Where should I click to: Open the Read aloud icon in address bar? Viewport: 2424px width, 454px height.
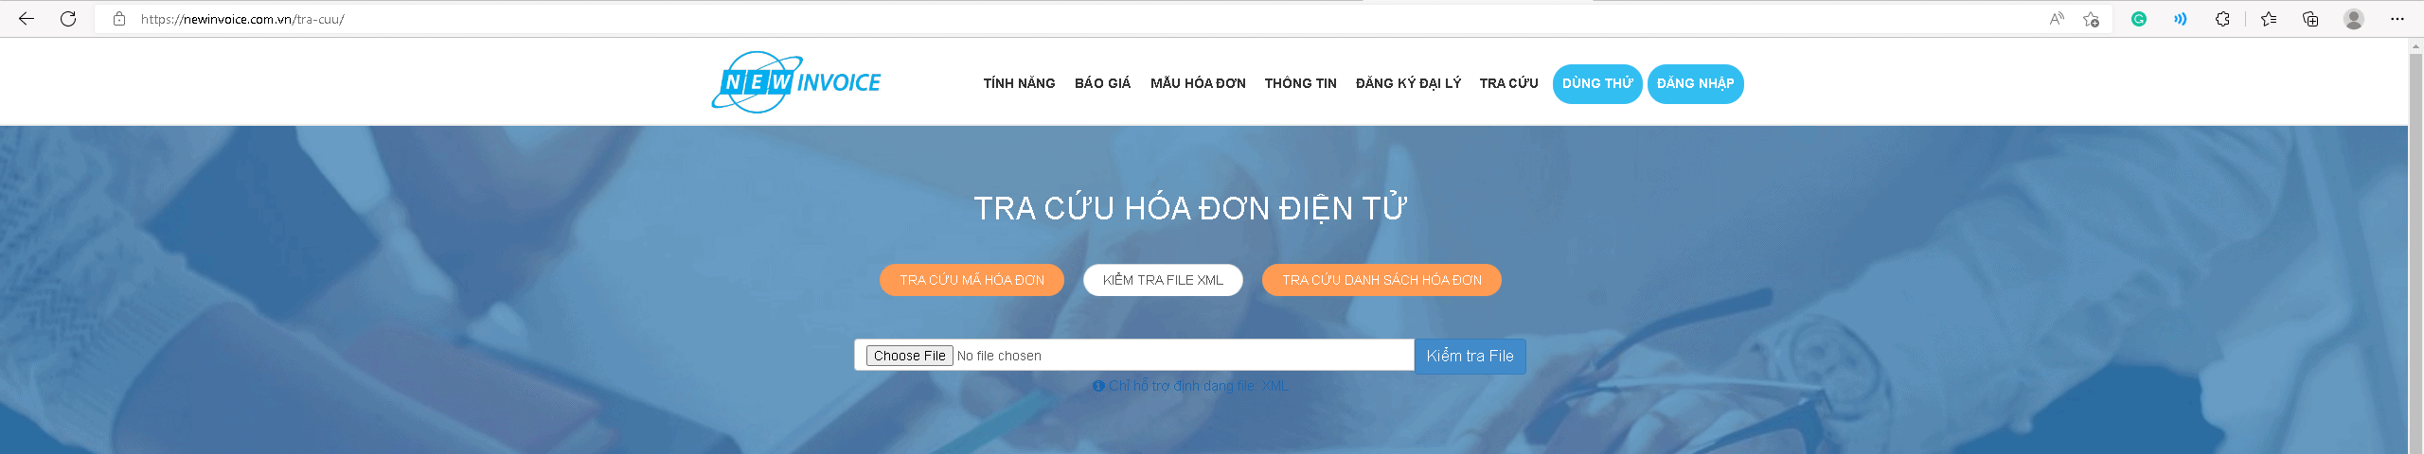tap(2057, 19)
